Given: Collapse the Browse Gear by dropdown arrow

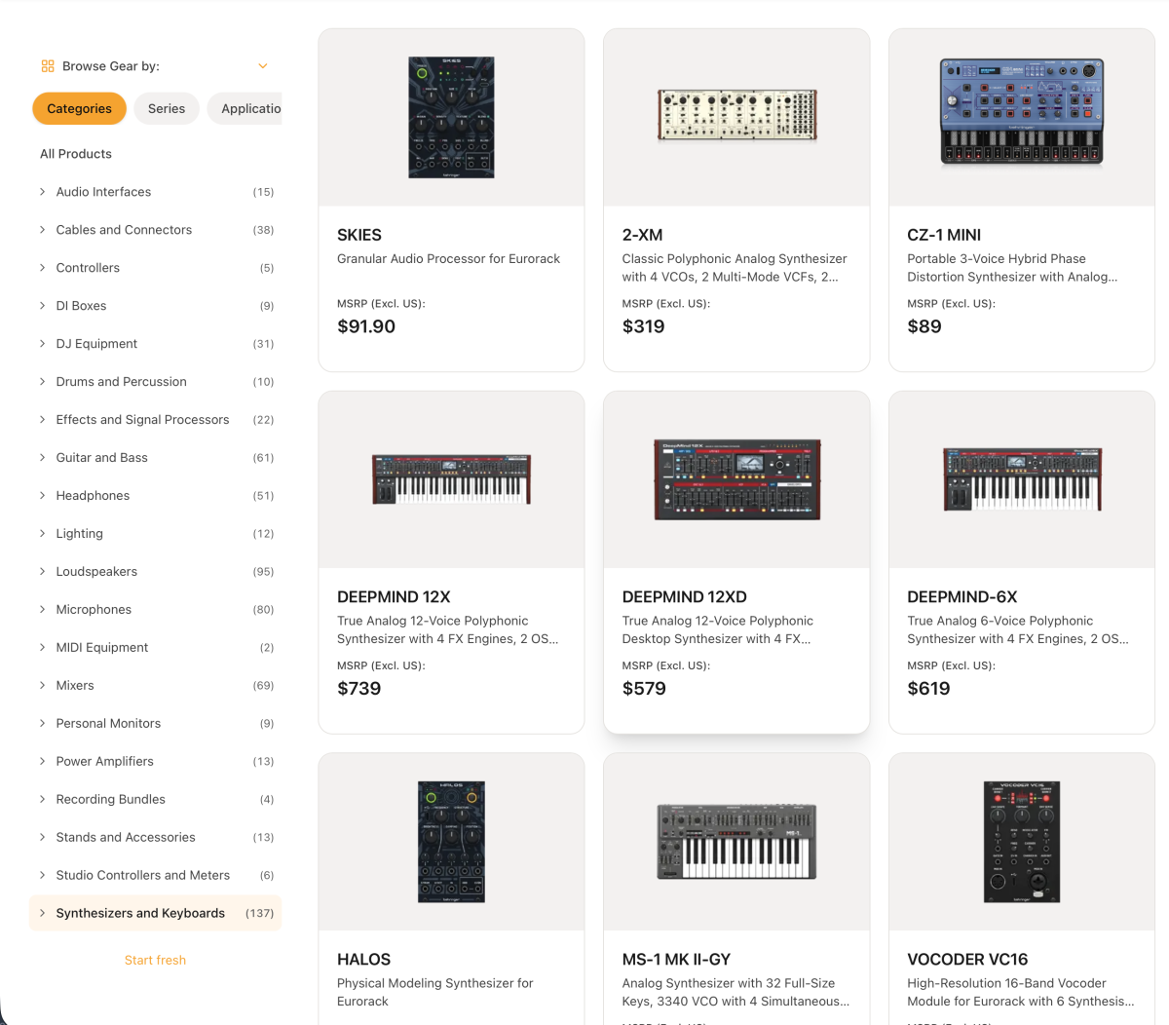Looking at the screenshot, I should 262,66.
